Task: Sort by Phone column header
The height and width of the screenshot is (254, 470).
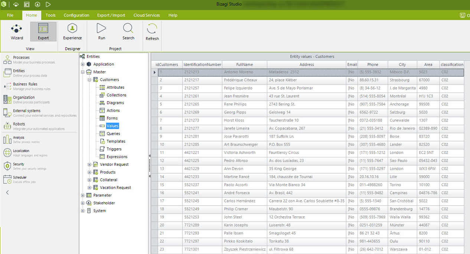Action: [373, 64]
